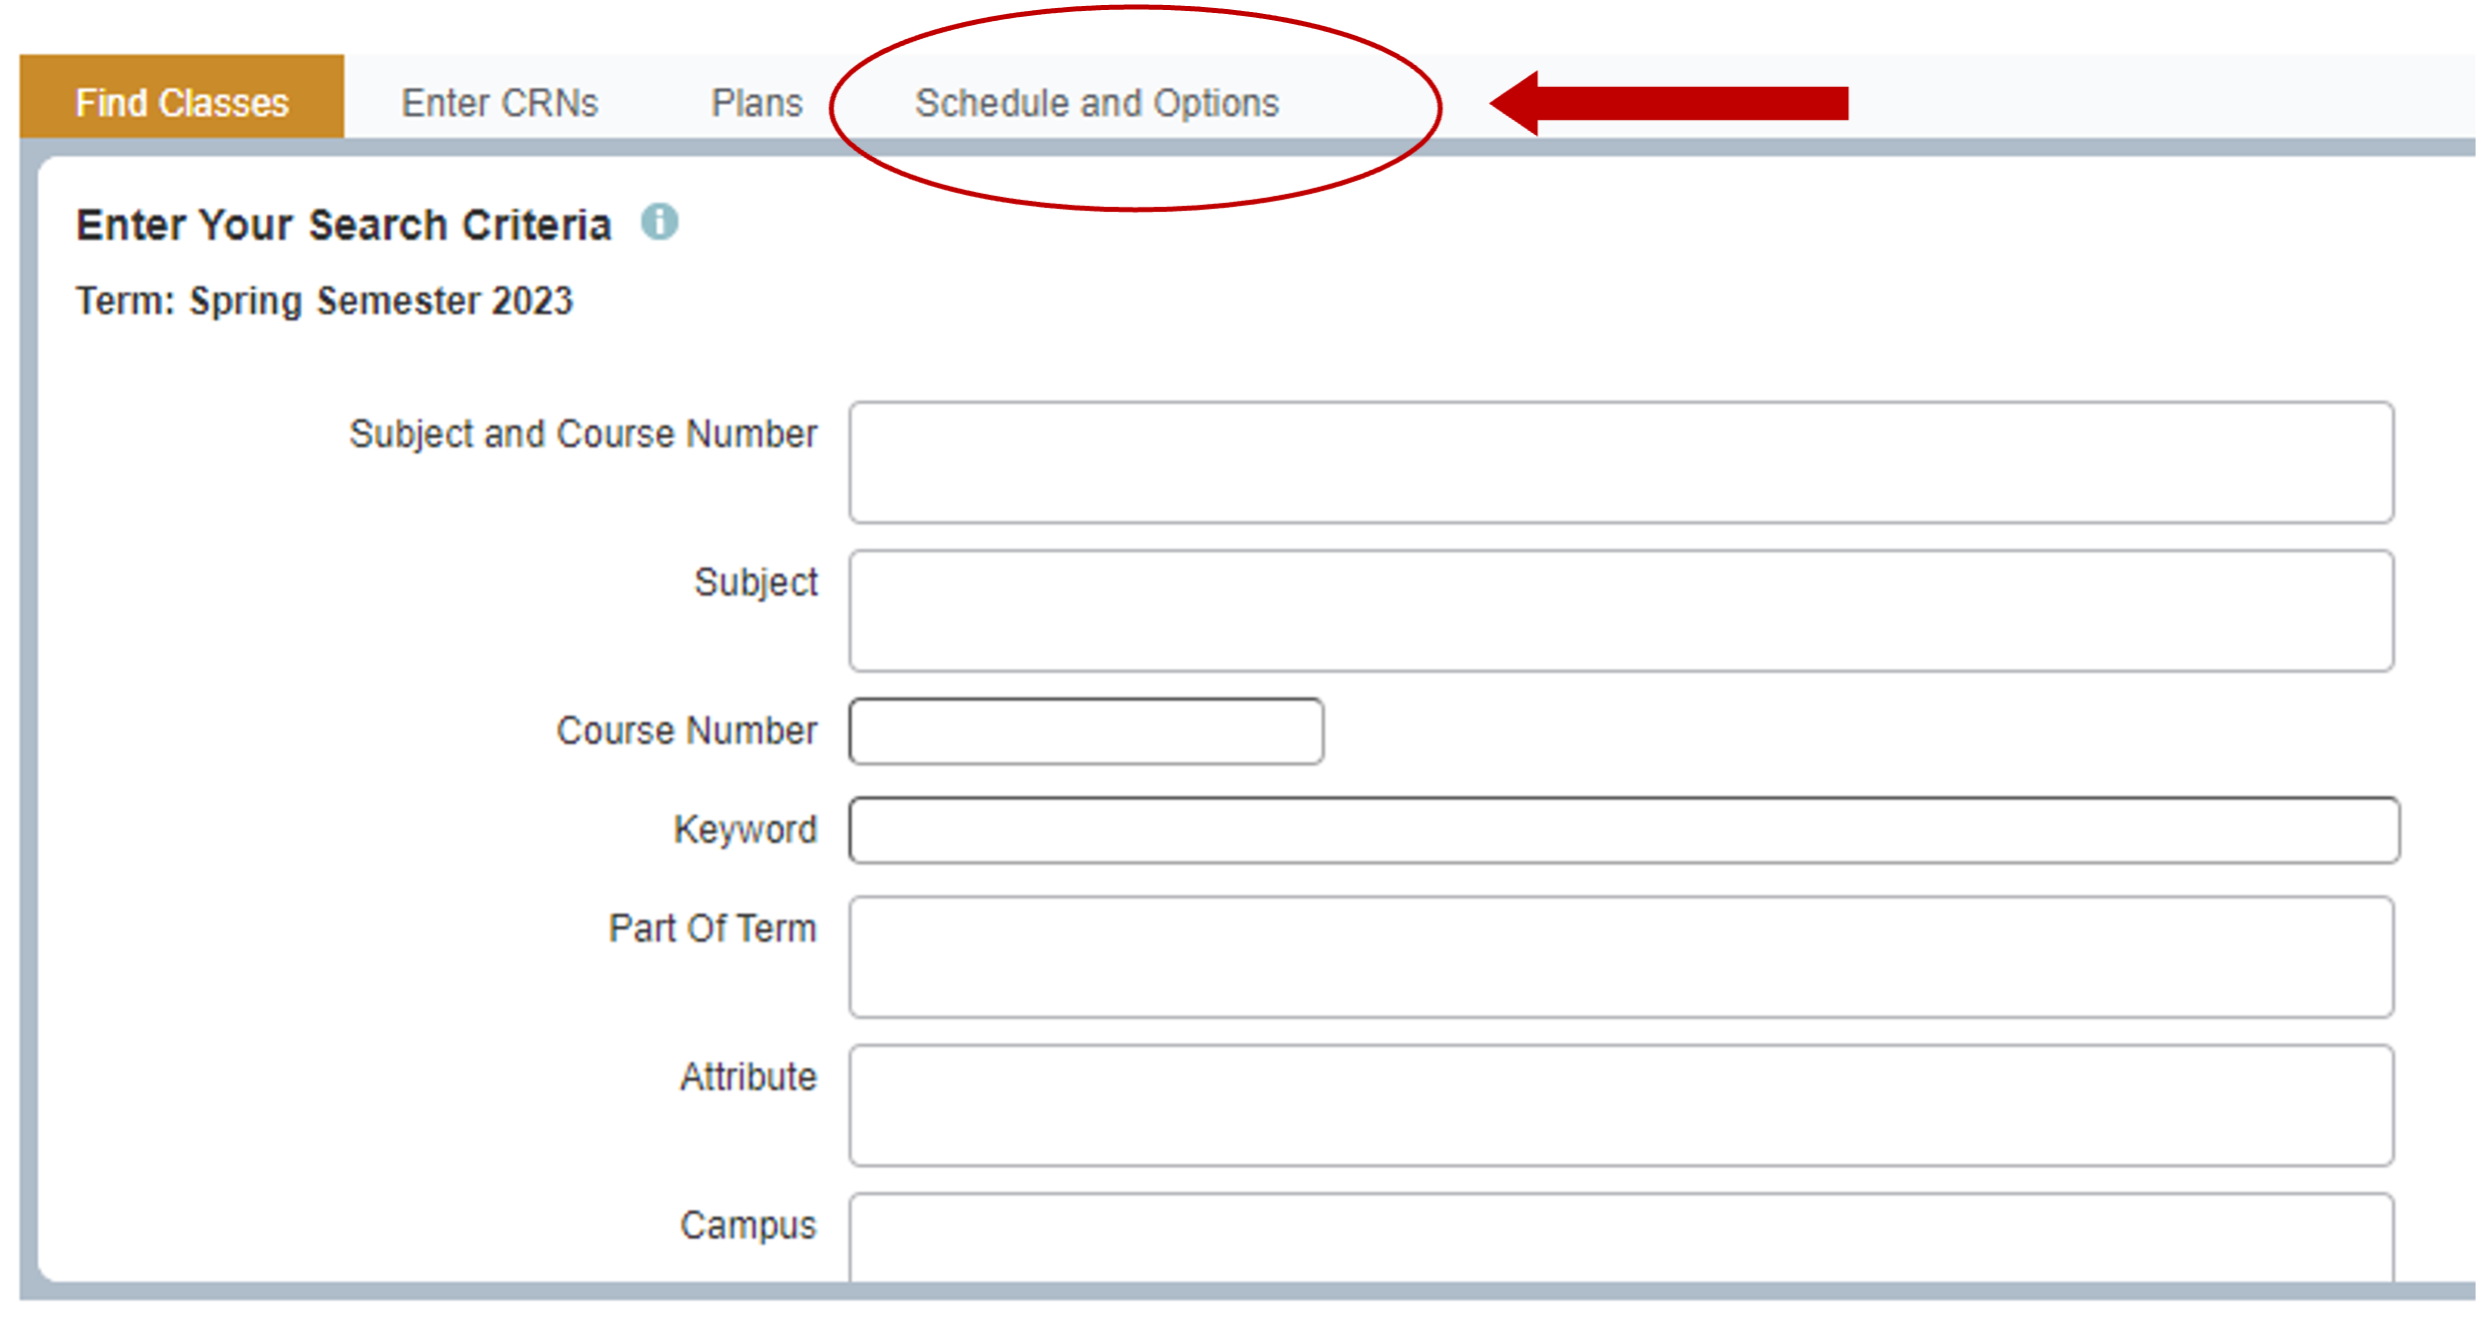Focus the Course Number text box
The image size is (2483, 1341).
click(1086, 731)
